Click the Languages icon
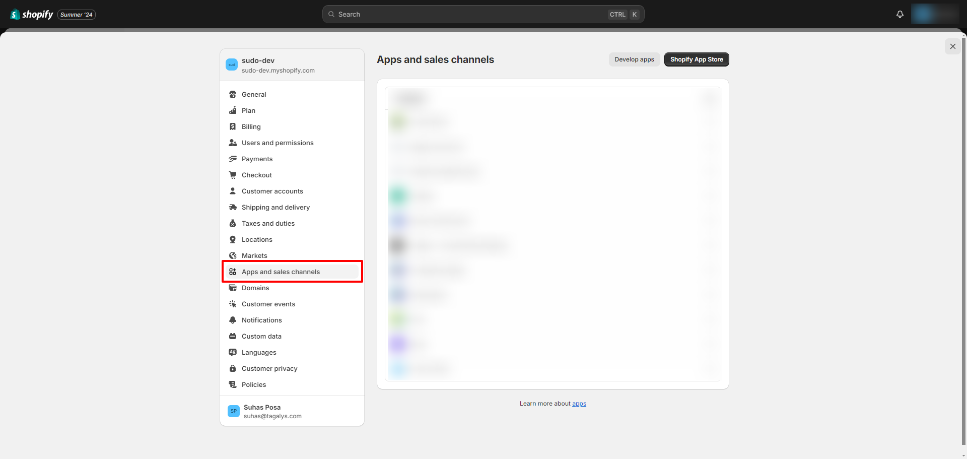 click(x=233, y=352)
